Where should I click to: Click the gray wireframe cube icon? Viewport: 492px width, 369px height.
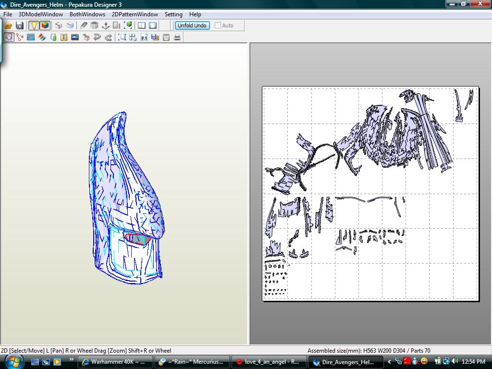point(58,25)
